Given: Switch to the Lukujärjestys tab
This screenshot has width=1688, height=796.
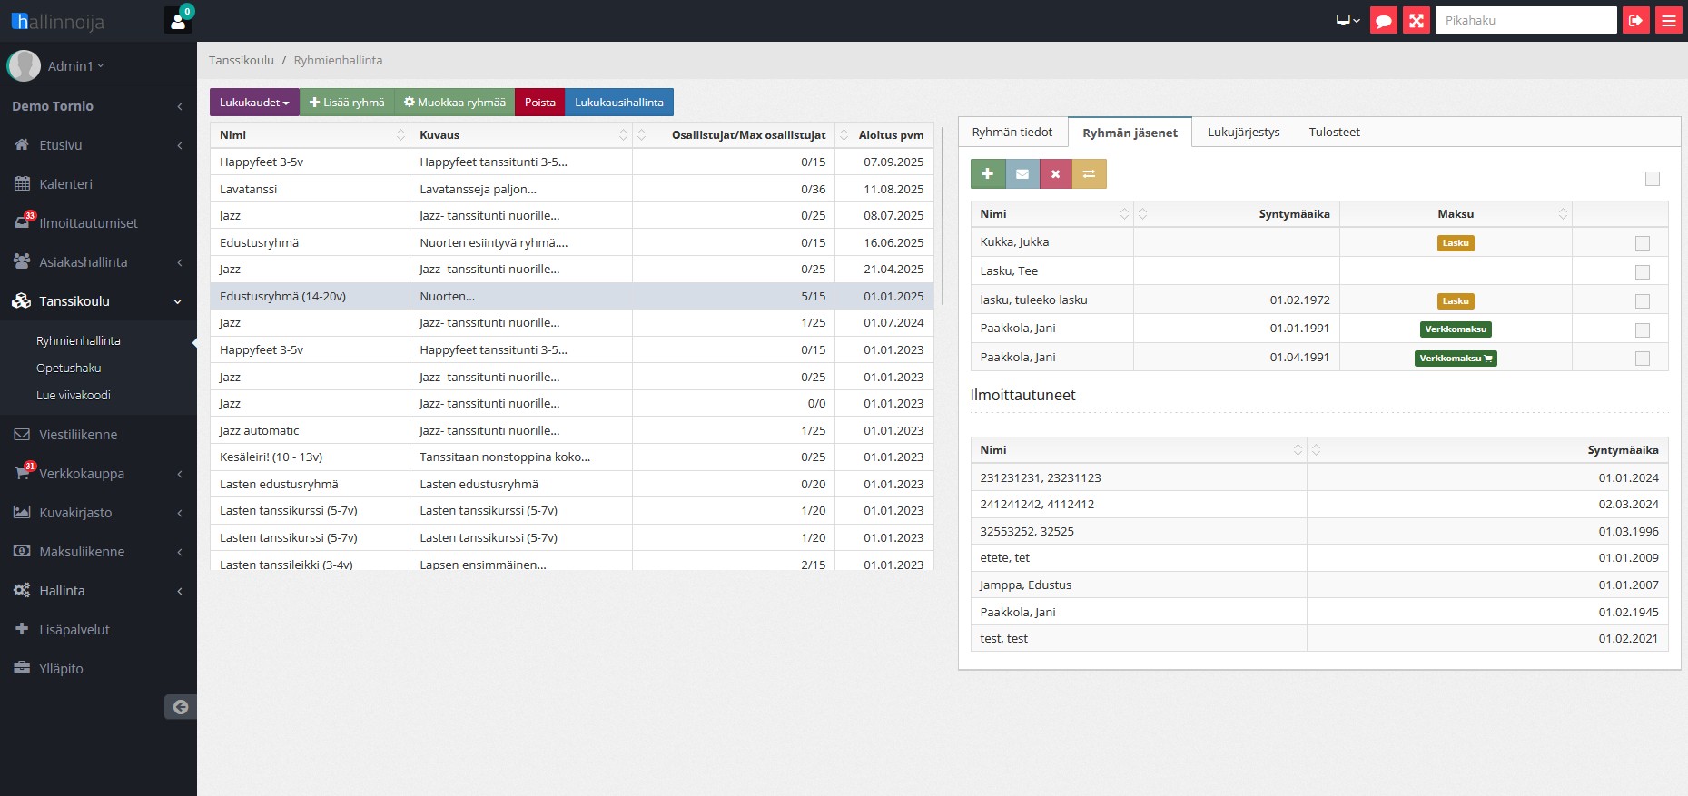Looking at the screenshot, I should pyautogui.click(x=1243, y=133).
